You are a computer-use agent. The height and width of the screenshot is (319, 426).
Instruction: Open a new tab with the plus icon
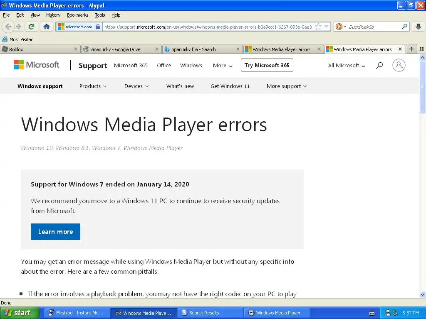(x=411, y=49)
